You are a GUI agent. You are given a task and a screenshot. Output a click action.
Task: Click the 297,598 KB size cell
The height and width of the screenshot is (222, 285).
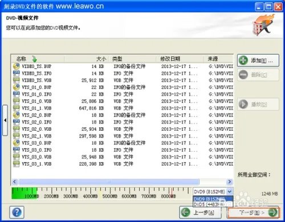(x=91, y=136)
